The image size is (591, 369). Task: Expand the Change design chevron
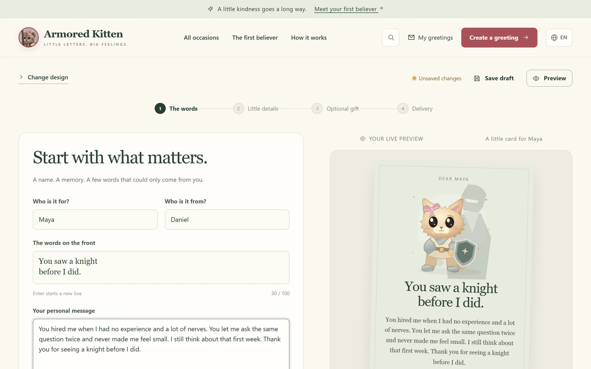point(21,77)
